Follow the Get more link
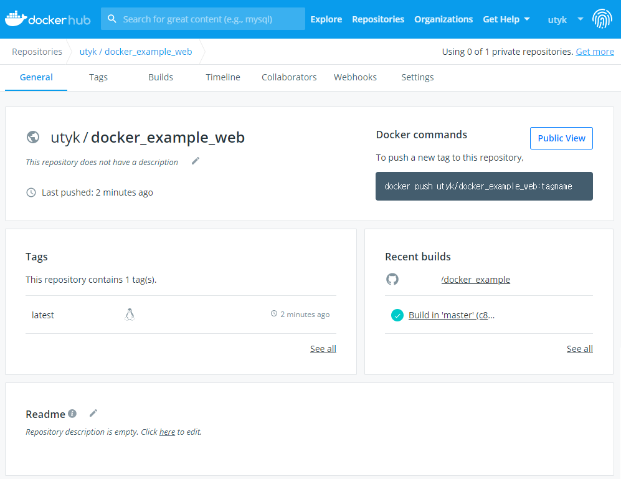 [595, 52]
